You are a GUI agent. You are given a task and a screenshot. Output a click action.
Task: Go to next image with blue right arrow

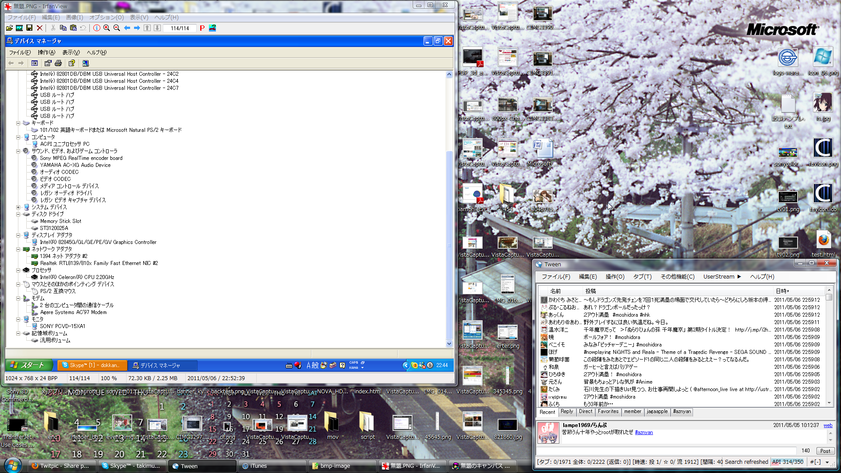137,28
